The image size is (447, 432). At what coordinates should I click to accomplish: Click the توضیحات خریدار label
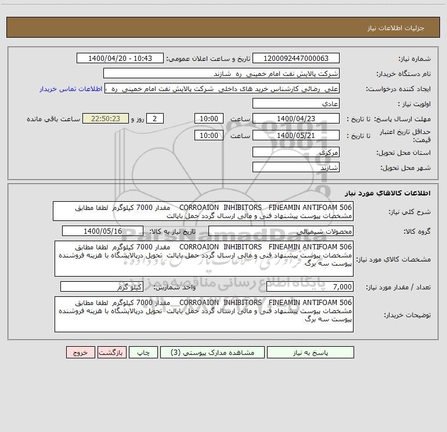tap(407, 315)
